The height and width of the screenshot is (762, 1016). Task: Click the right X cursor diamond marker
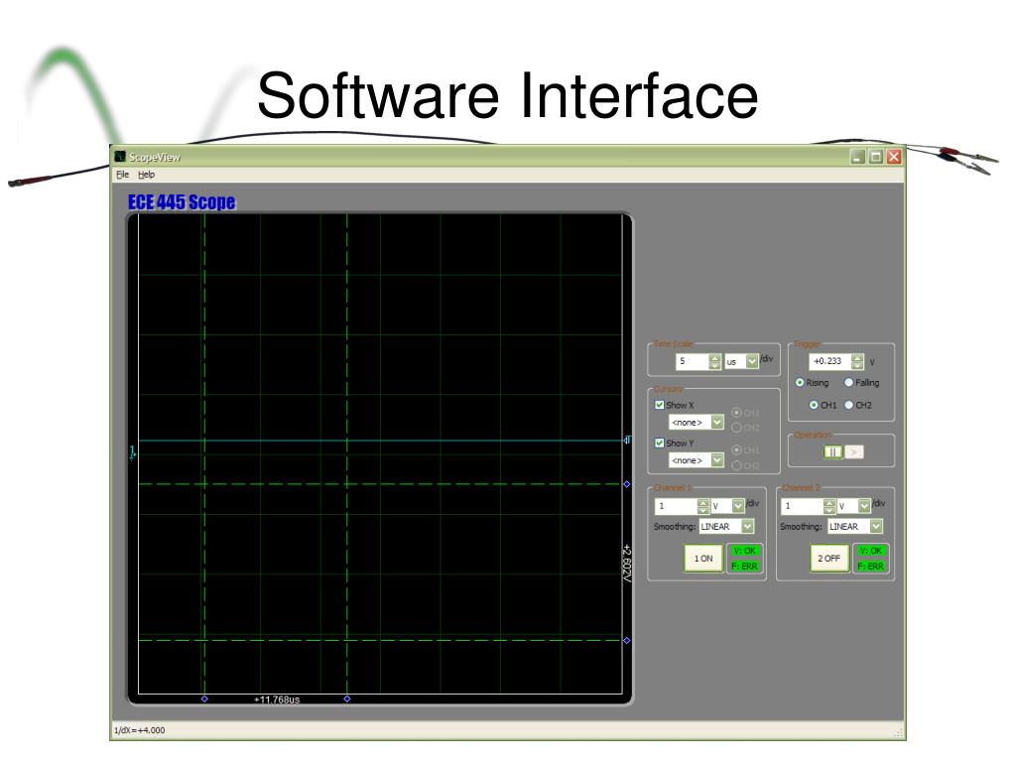coord(346,698)
